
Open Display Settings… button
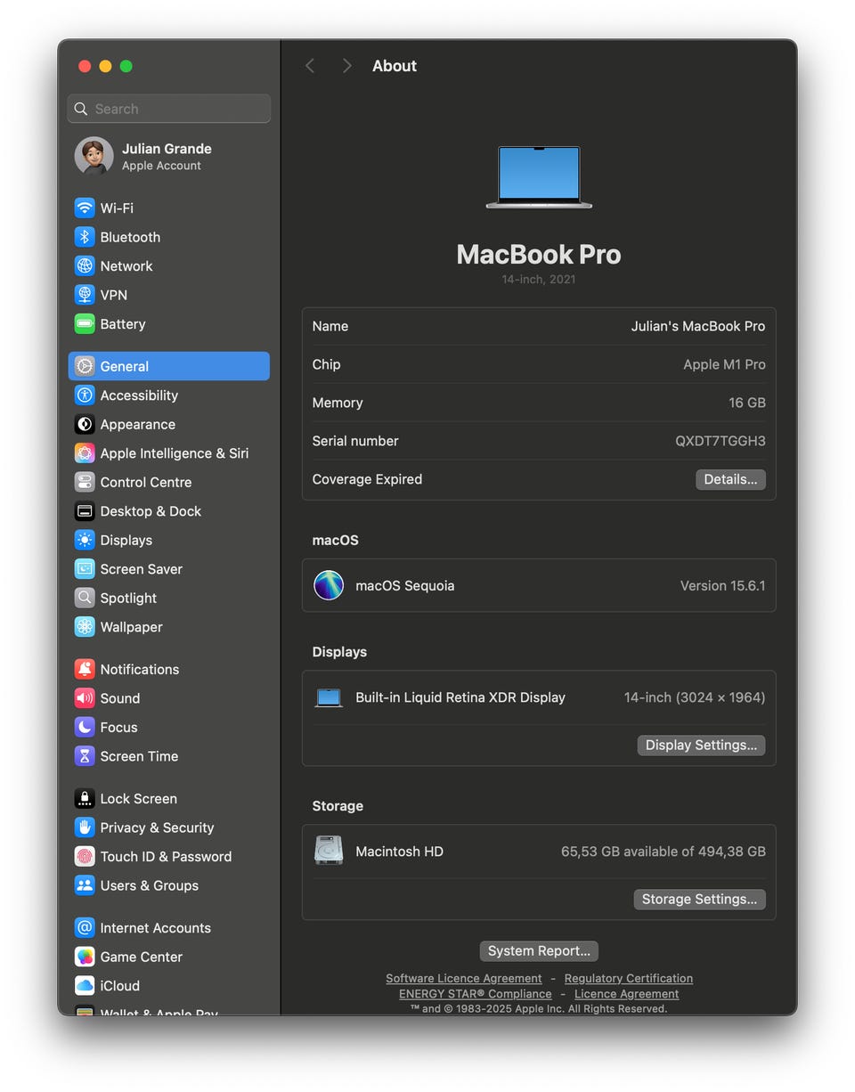tap(701, 745)
